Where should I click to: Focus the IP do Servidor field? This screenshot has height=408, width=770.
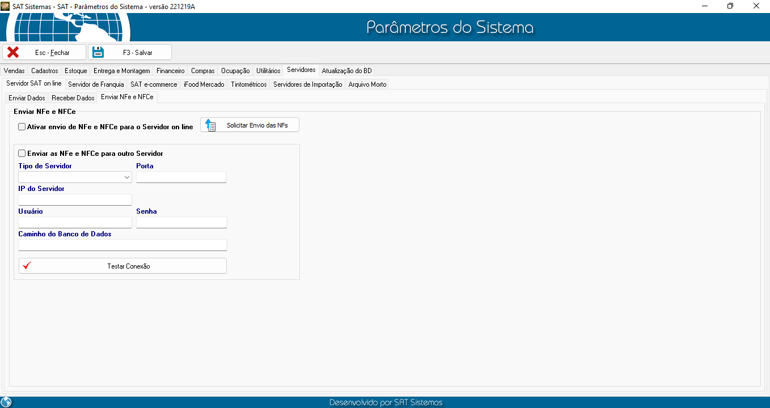click(75, 200)
